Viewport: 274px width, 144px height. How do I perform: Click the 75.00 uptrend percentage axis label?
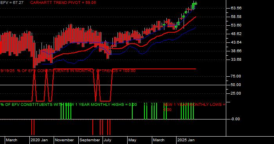coord(236,76)
